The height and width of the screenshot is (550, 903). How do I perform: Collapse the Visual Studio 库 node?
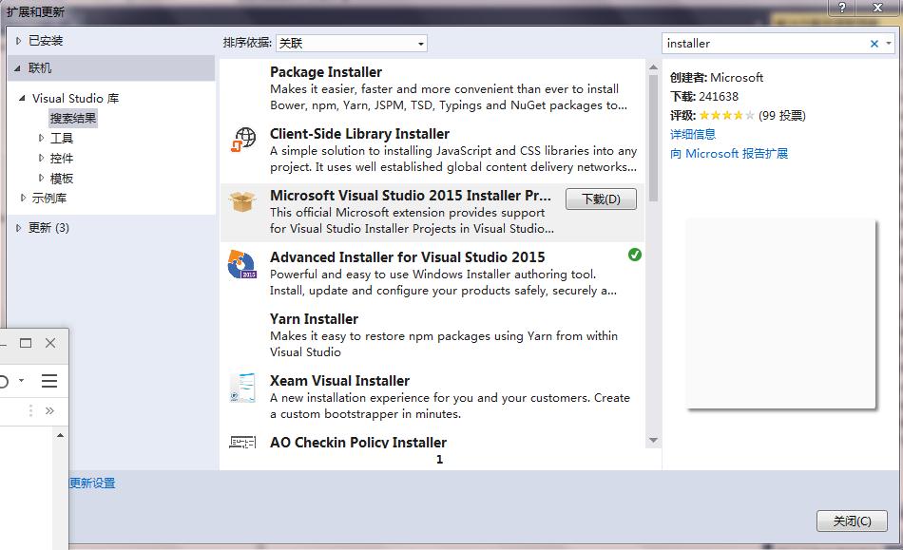pyautogui.click(x=22, y=99)
